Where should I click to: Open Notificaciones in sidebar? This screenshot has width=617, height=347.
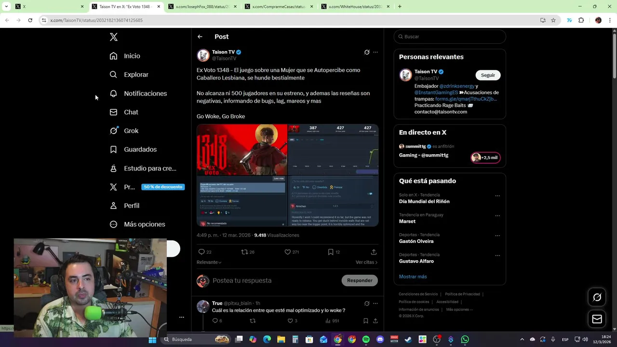click(138, 93)
